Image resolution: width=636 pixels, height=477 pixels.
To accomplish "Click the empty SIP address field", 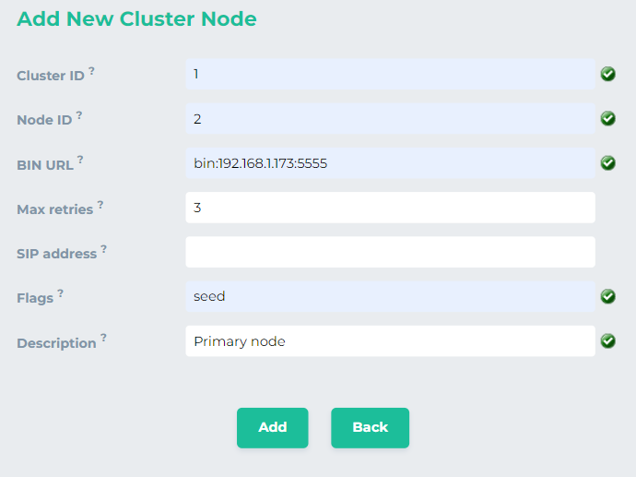I will [x=390, y=252].
